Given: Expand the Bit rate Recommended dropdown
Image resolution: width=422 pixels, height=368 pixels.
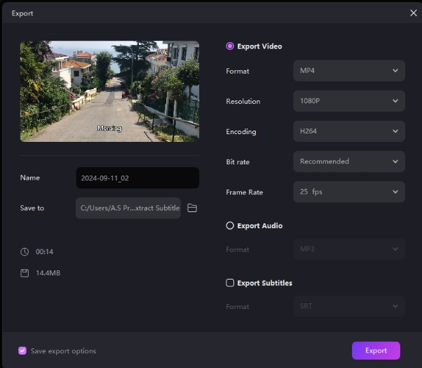Looking at the screenshot, I should click(348, 162).
